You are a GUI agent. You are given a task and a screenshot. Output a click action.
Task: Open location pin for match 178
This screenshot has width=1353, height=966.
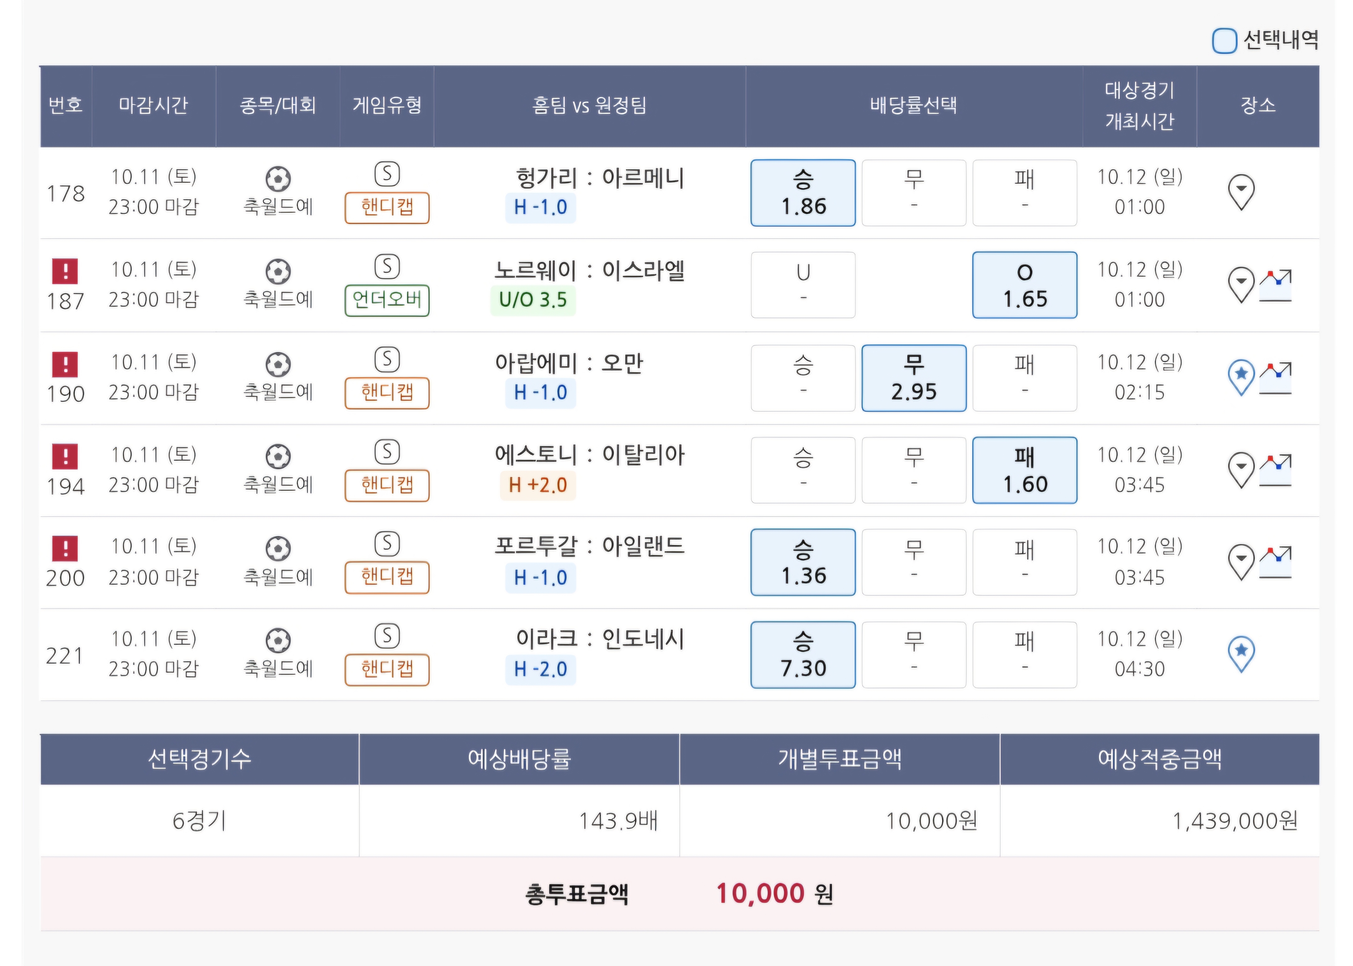click(x=1241, y=191)
